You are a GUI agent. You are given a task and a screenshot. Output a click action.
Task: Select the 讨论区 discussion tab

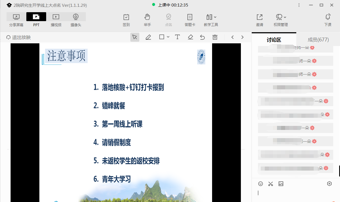274,40
